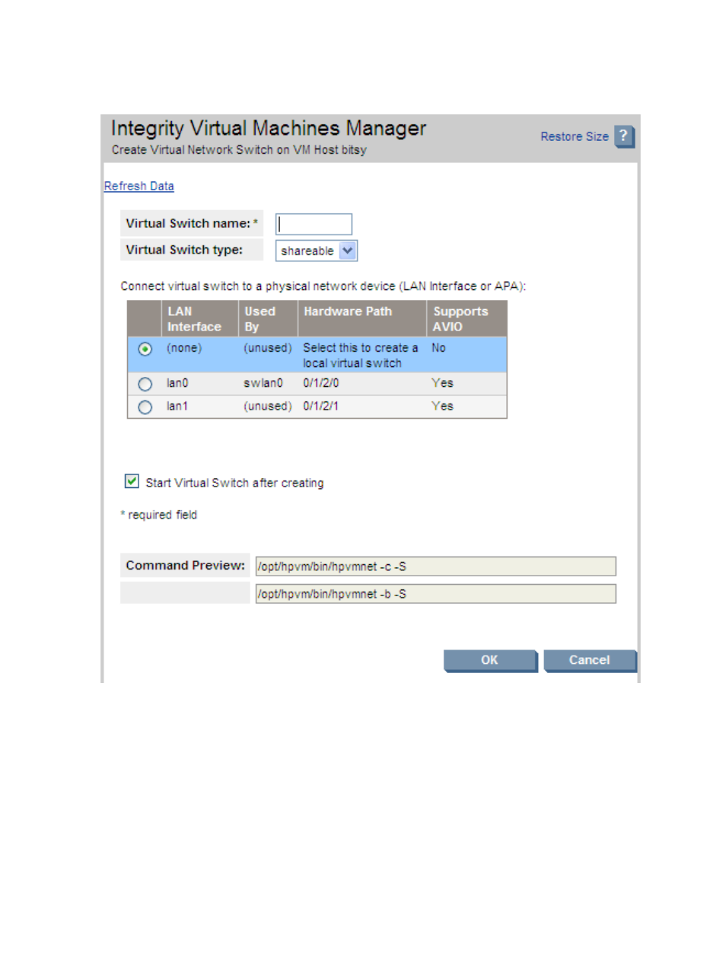This screenshot has height=967, width=726.
Task: Click the Supports AVIO column header
Action: tap(467, 319)
